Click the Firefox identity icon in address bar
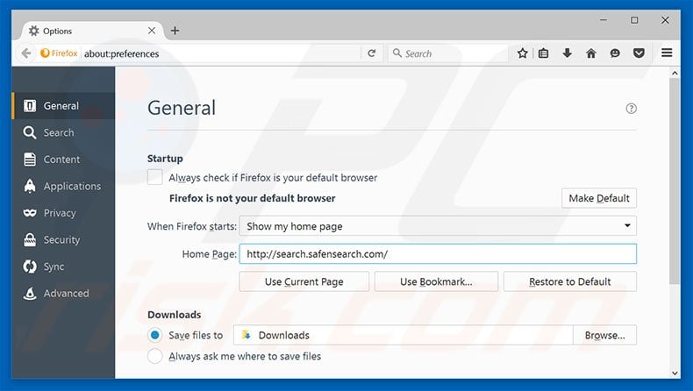The image size is (693, 391). point(59,53)
